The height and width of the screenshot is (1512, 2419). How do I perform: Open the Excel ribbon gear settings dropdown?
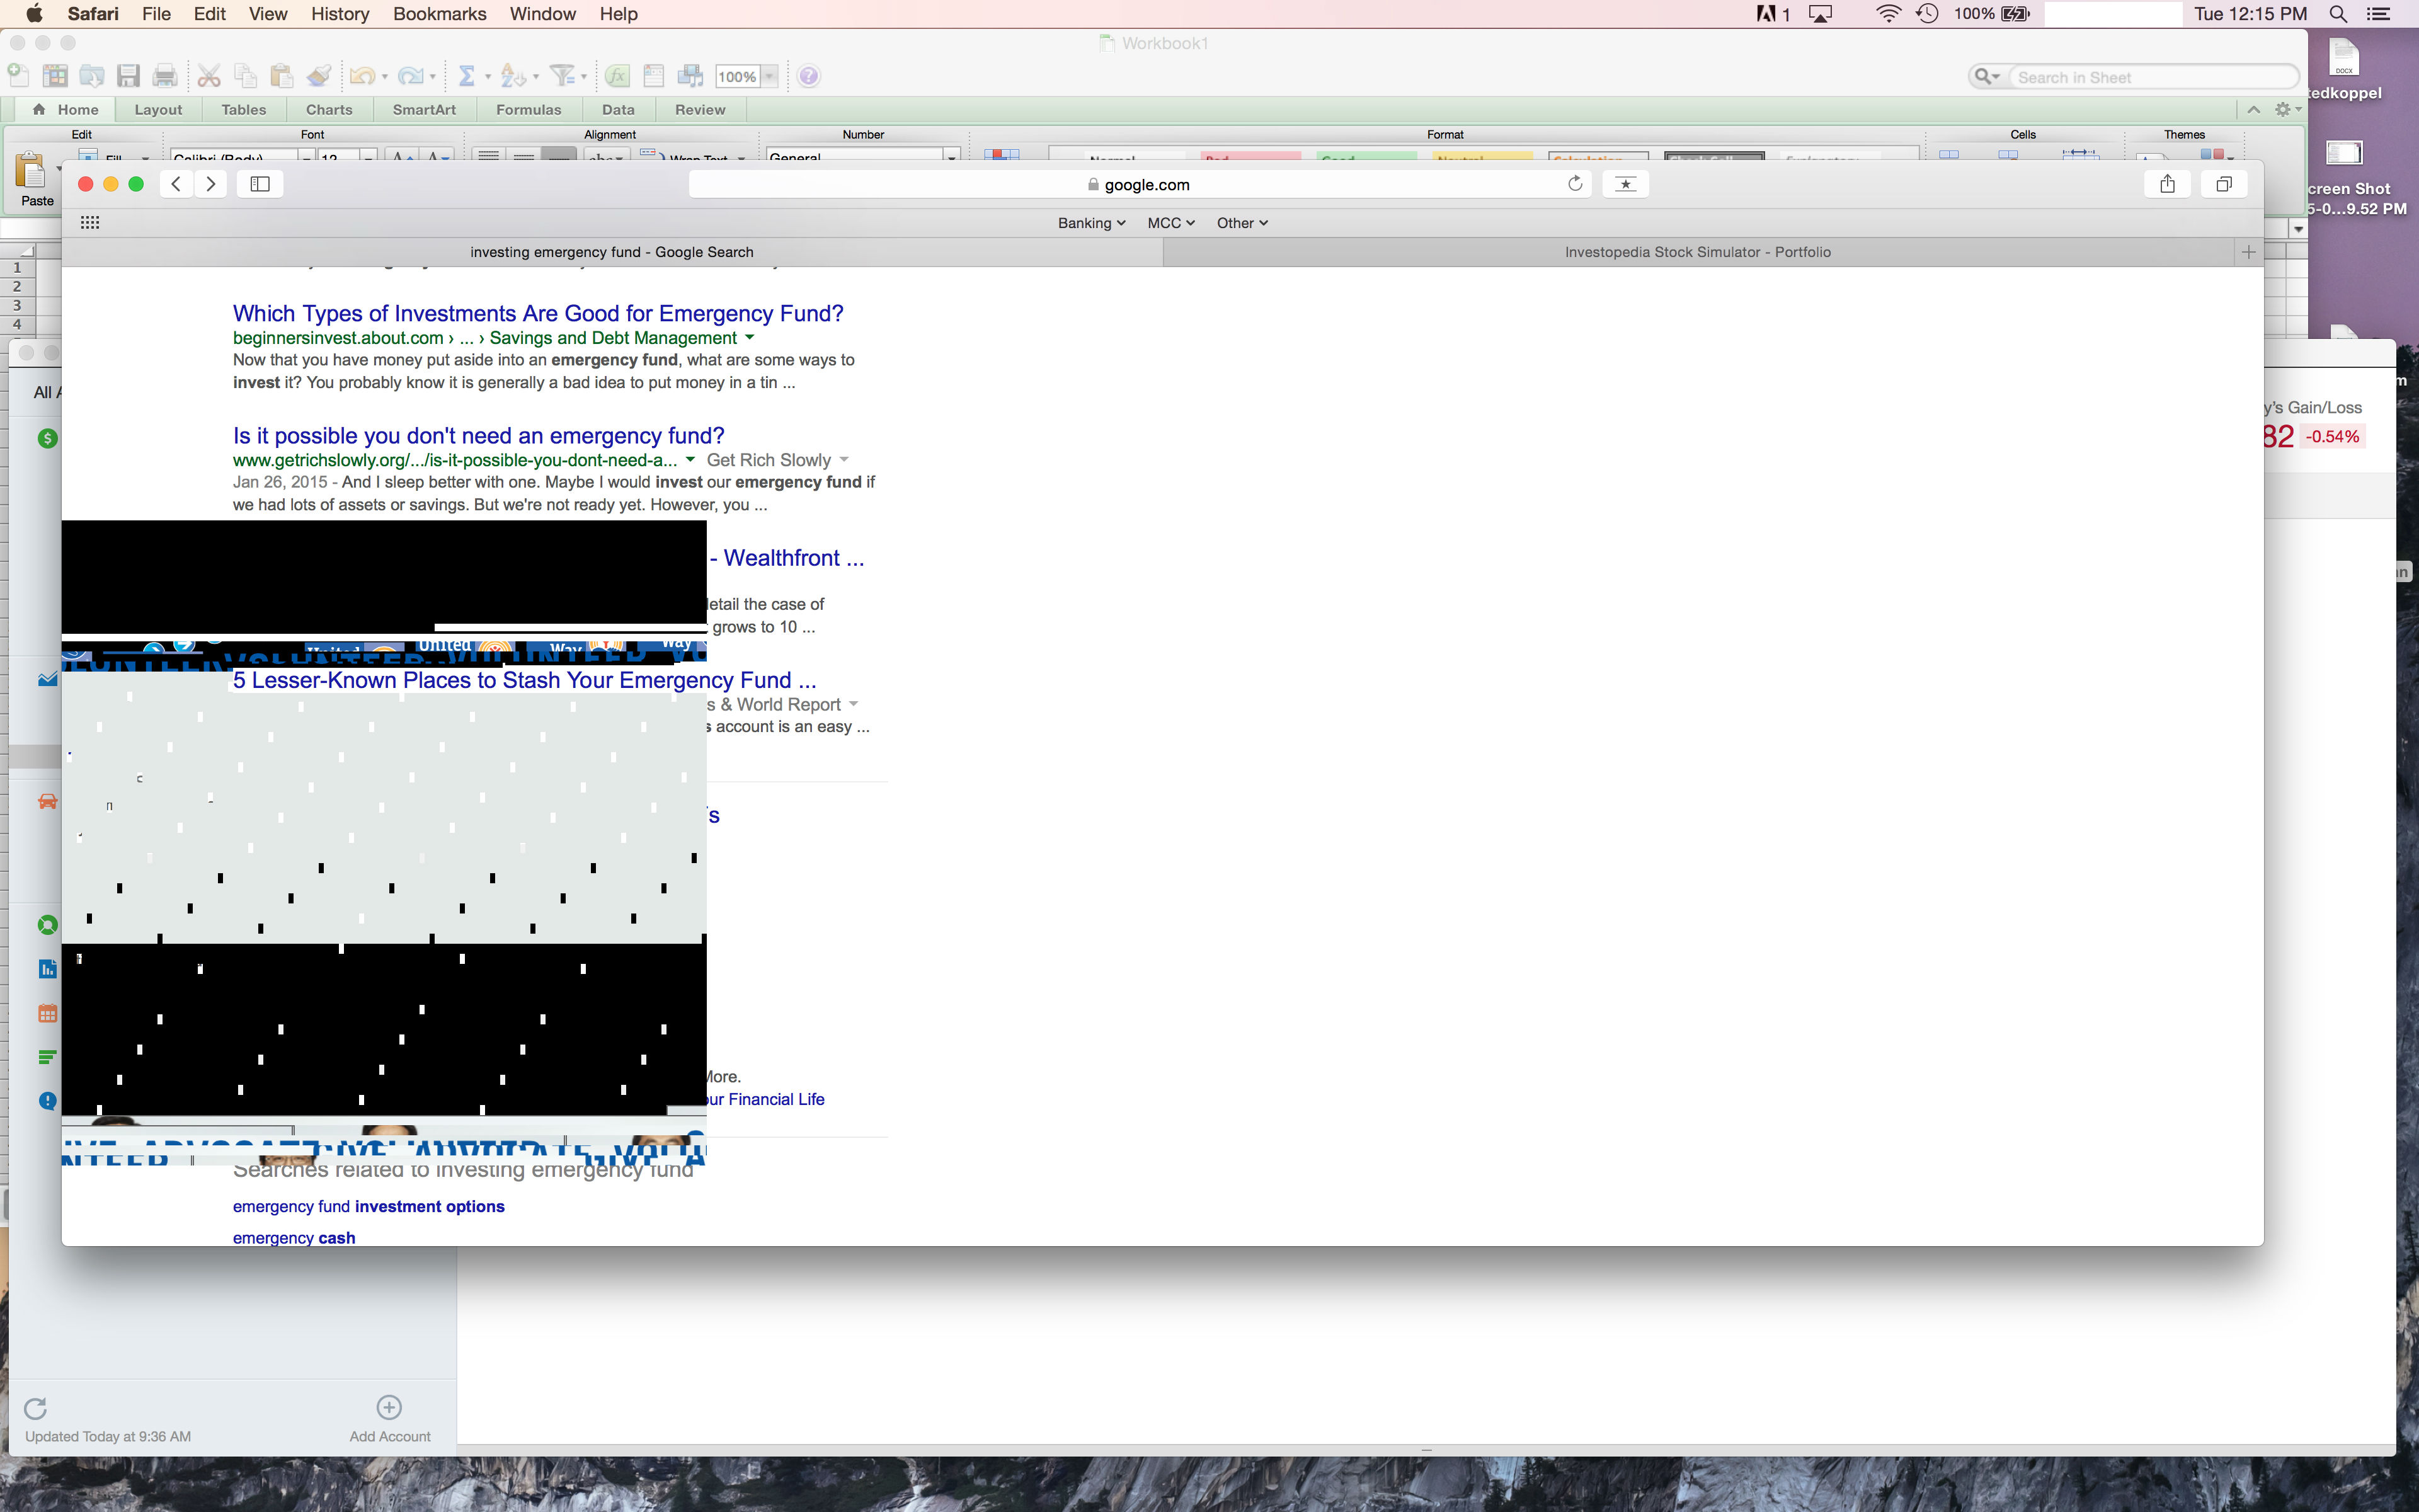click(2287, 109)
